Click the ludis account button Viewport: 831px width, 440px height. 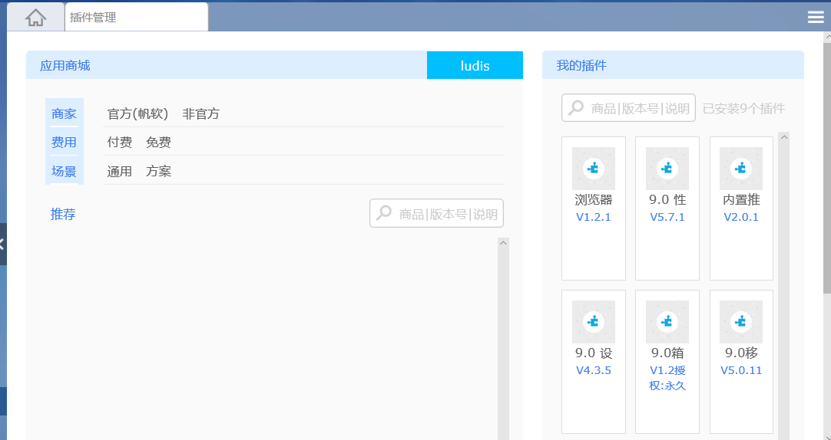pos(475,66)
